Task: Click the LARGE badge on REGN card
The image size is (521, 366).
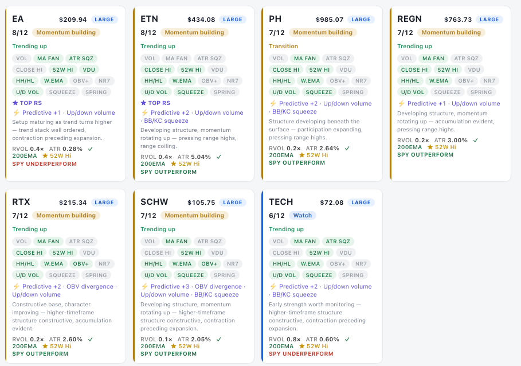Action: pos(489,20)
